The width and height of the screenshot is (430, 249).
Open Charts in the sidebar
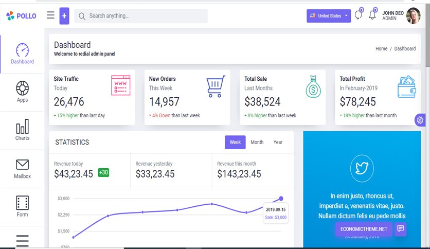click(x=22, y=130)
